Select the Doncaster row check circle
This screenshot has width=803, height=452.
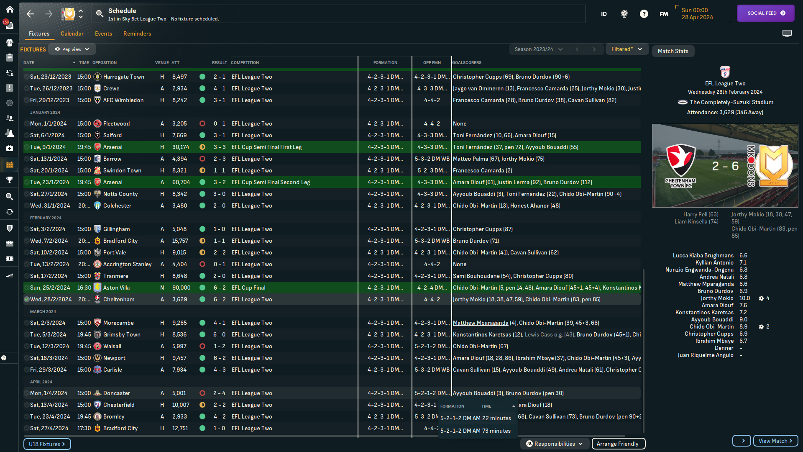(x=27, y=393)
